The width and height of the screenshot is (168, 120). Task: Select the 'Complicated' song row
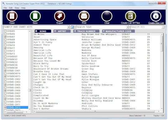97,95
